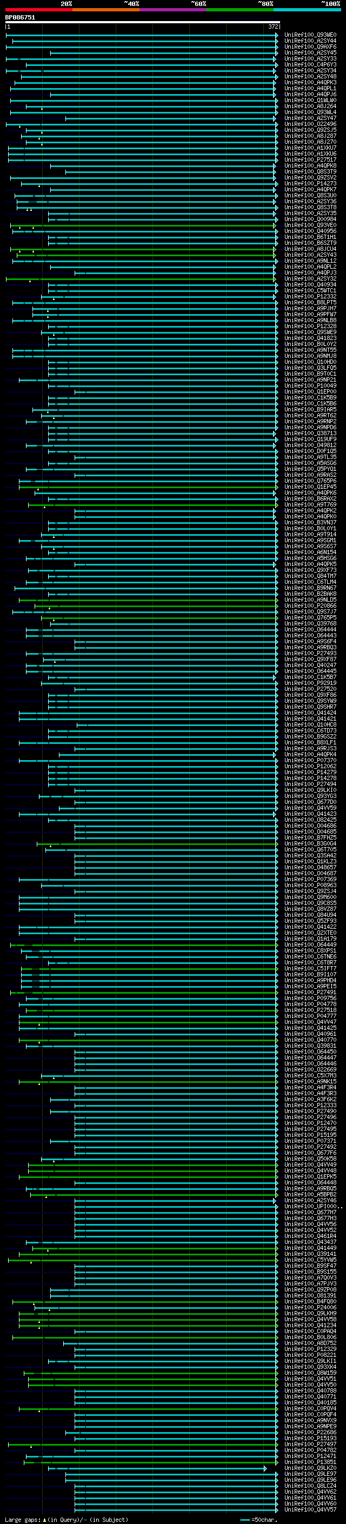
Task: Select hit label UniRef100_B8XLF1
Action: coord(310,742)
